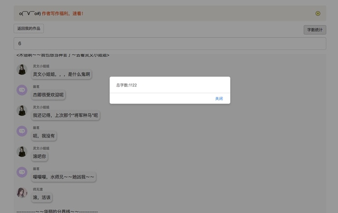The width and height of the screenshot is (338, 213).
Task: Click the 字数统计 button
Action: tap(315, 30)
